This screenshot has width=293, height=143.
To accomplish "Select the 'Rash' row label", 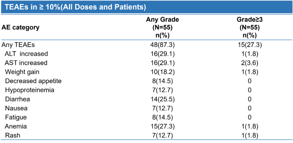I will [13, 135].
